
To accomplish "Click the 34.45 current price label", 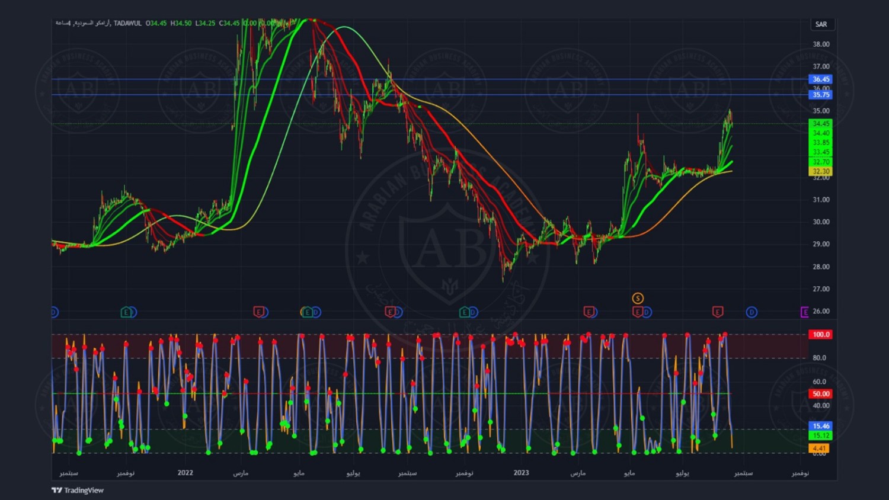I will coord(821,123).
